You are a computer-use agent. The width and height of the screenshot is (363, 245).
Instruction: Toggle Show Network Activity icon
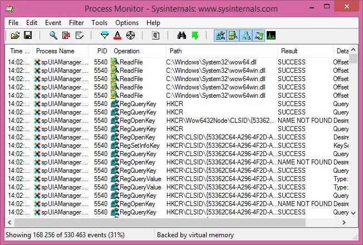point(246,36)
